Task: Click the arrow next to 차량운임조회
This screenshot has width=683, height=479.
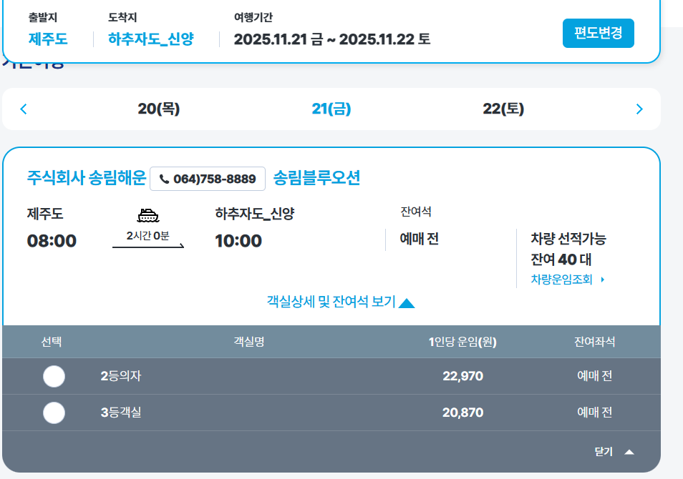Action: 602,280
